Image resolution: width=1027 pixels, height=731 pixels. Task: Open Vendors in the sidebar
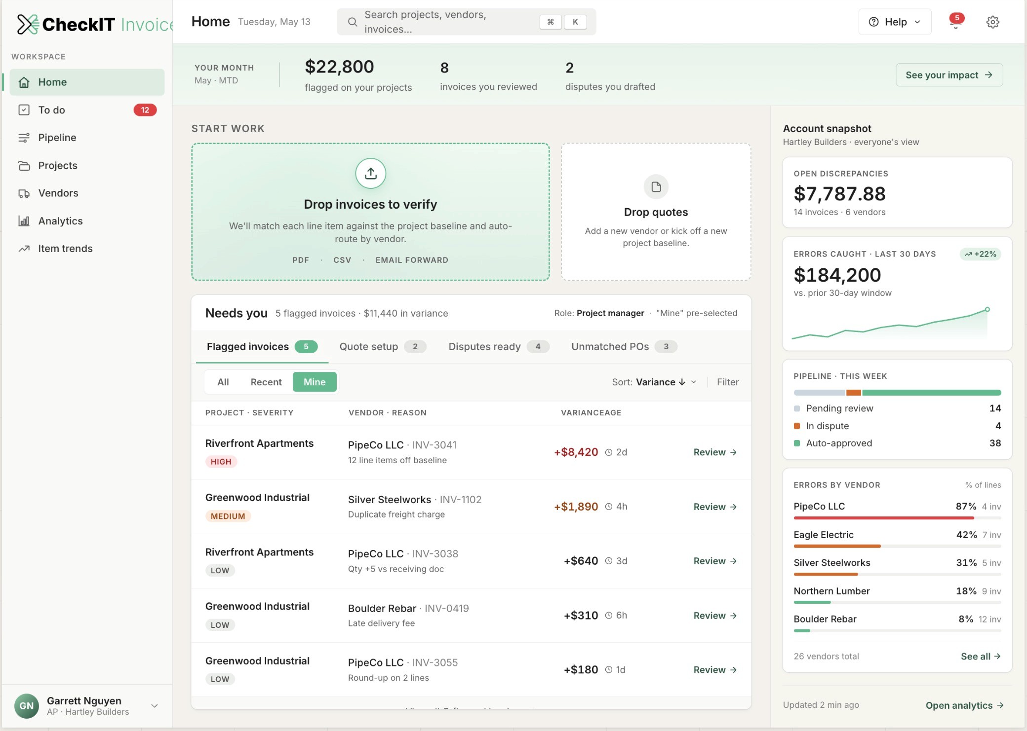coord(87,193)
